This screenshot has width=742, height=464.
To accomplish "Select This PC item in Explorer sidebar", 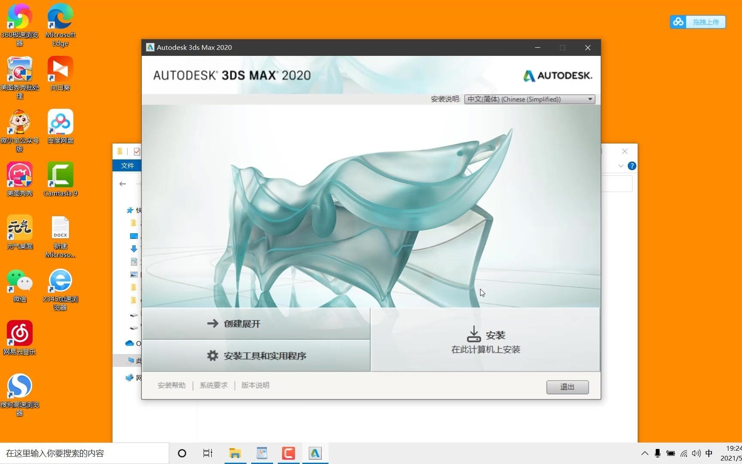I will pyautogui.click(x=131, y=360).
